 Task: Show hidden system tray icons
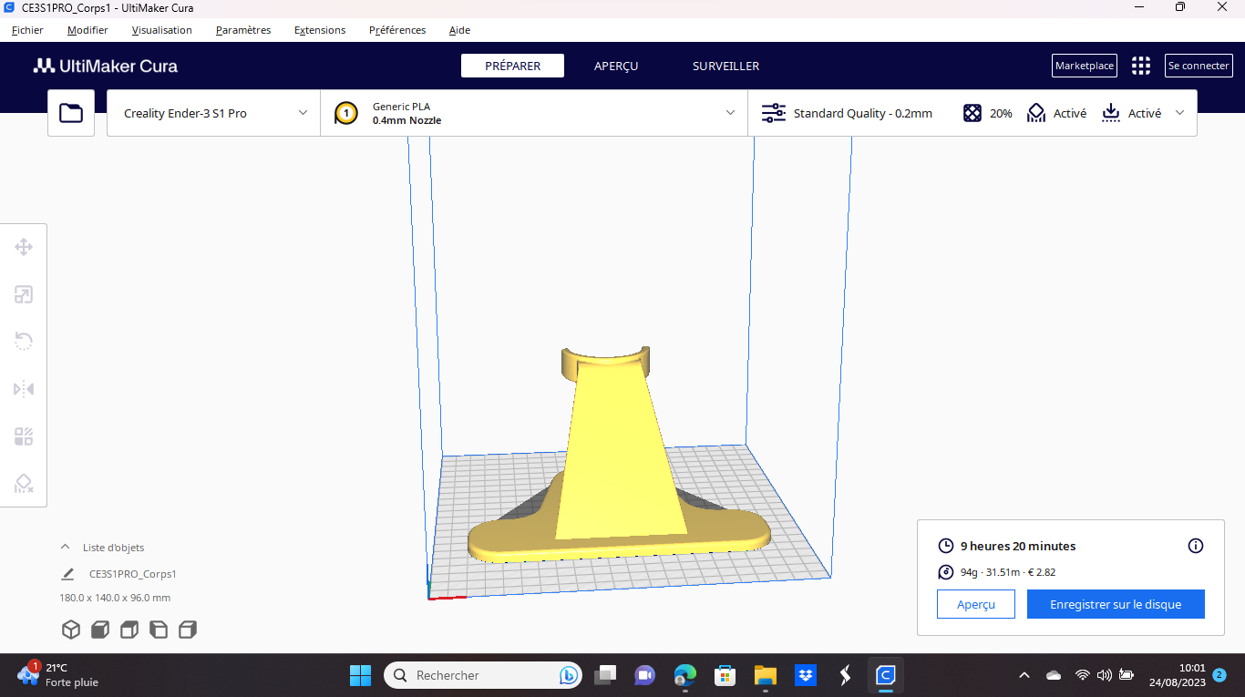(1024, 675)
